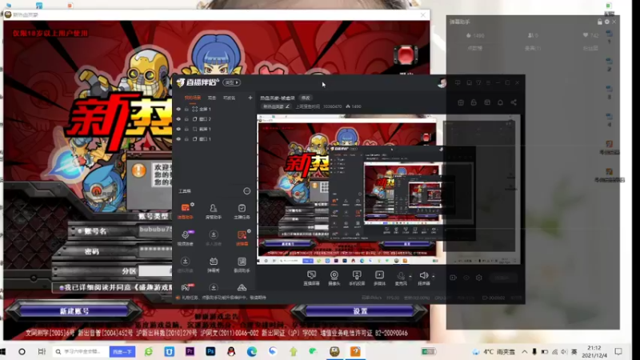640x360 pixels.
Task: Open settings gear in 弹幕助手 panel
Action: coord(607,22)
